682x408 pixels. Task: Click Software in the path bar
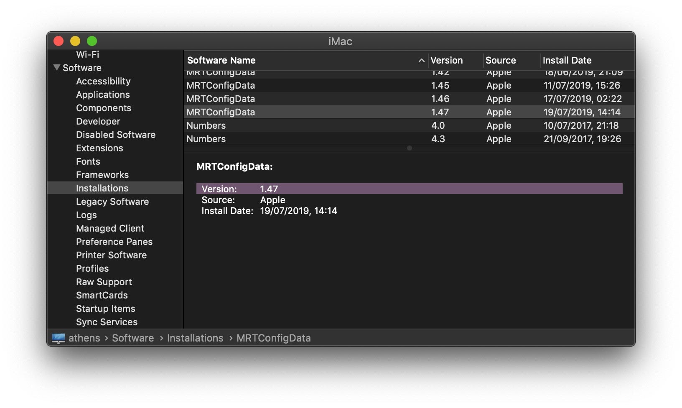point(133,338)
